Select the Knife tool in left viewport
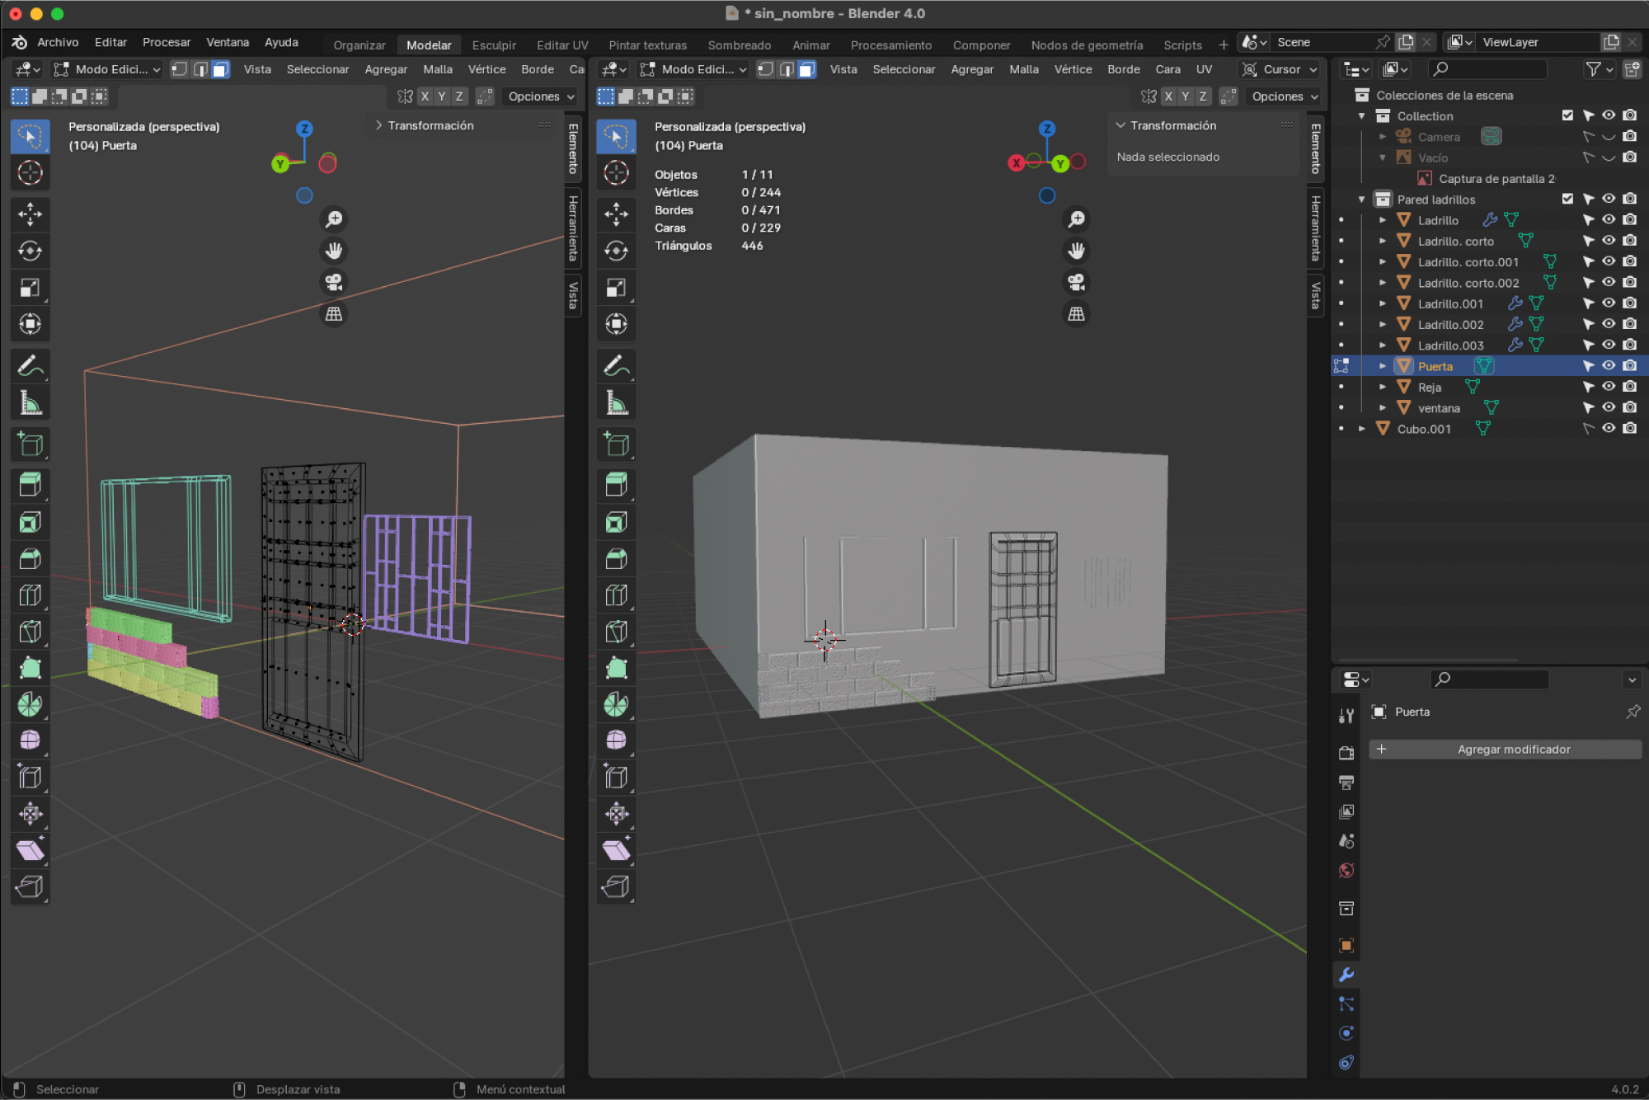1649x1100 pixels. click(31, 632)
